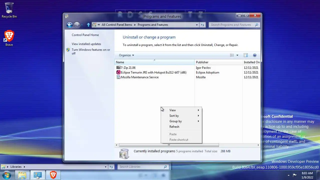The image size is (320, 180).
Task: Click the Eclipse Temurin program icon
Action: [x=118, y=72]
